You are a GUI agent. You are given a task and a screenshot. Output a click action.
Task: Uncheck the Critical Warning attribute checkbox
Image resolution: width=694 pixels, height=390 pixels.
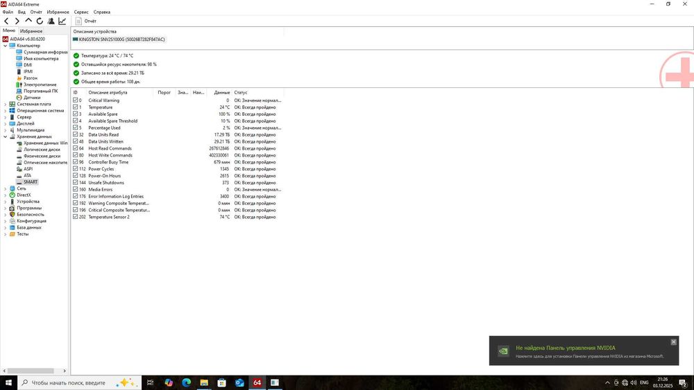pos(75,100)
